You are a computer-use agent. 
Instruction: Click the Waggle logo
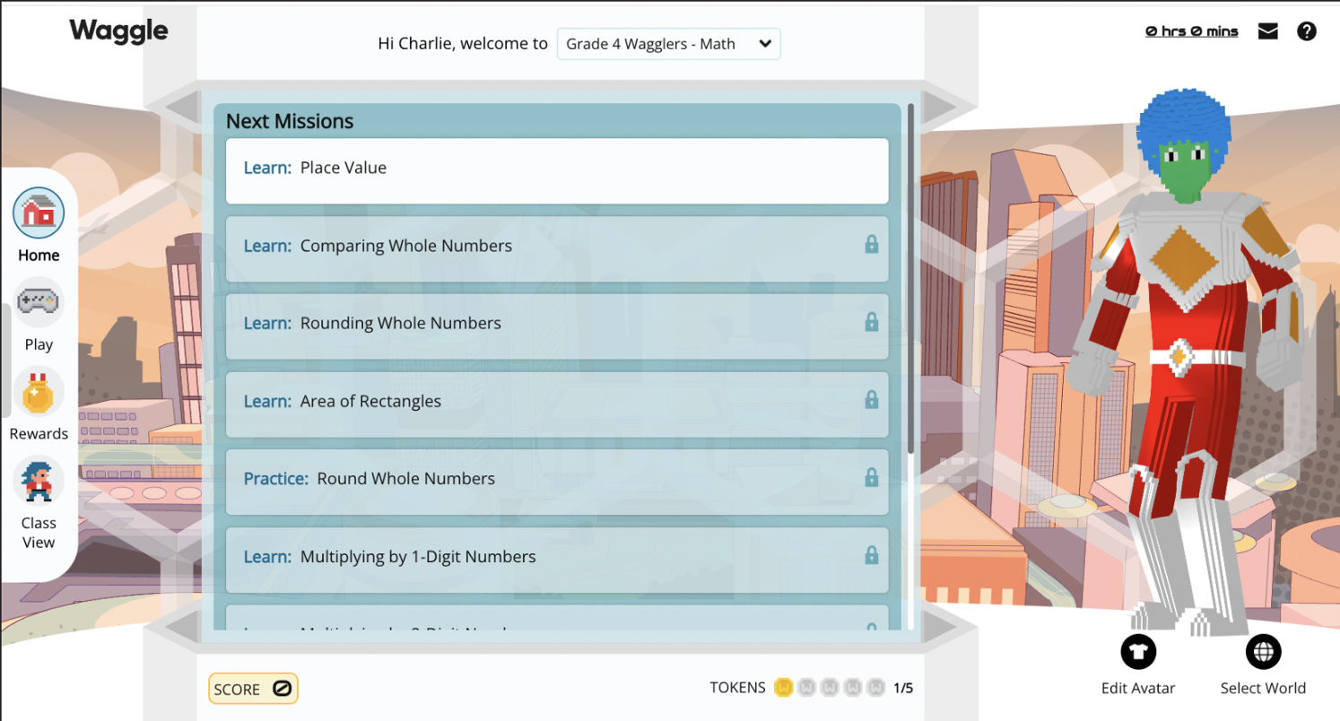pyautogui.click(x=117, y=30)
